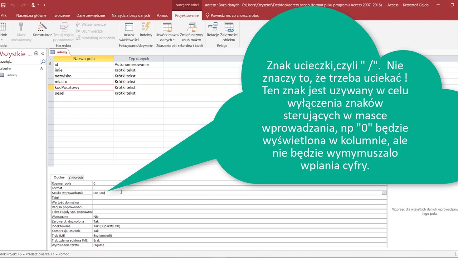
Task: Collapse navigation pane with chevron
Action: click(43, 54)
